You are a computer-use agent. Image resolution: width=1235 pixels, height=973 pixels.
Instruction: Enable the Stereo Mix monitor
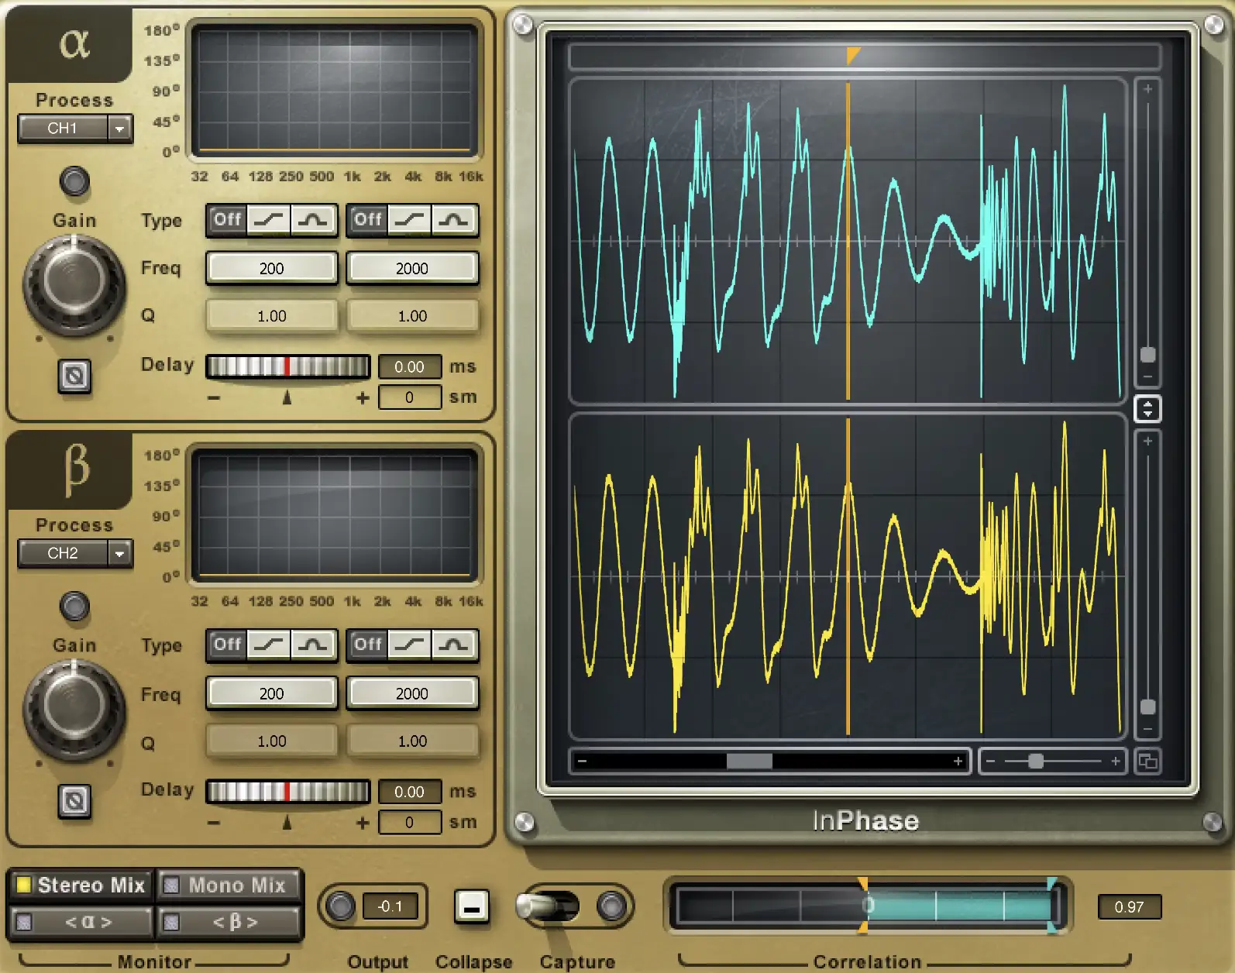[81, 885]
